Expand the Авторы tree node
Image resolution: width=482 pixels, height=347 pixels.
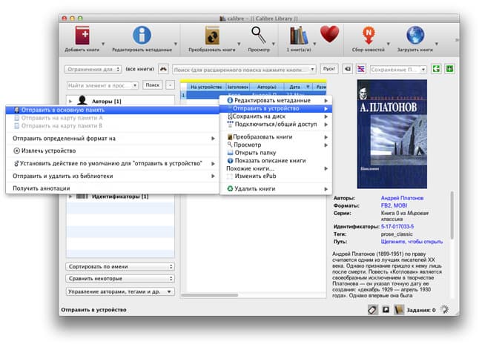[70, 100]
